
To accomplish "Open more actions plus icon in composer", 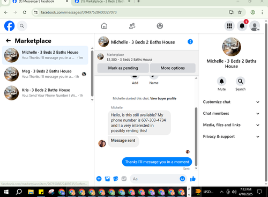I will 99,179.
